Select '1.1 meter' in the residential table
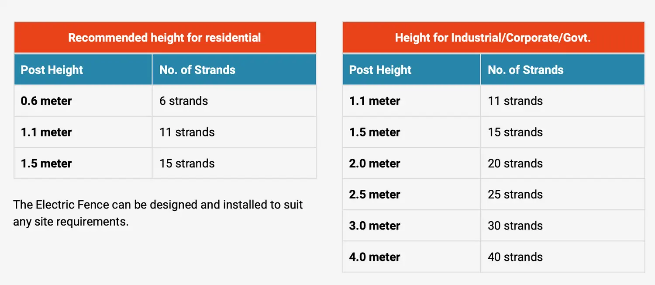This screenshot has height=285, width=655. (x=46, y=132)
